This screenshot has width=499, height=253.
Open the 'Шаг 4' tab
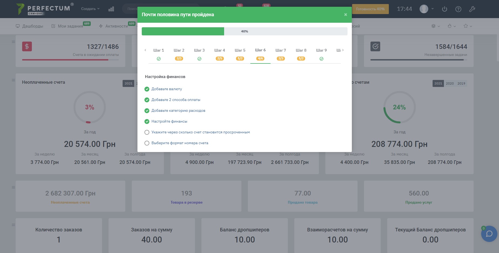pyautogui.click(x=220, y=50)
